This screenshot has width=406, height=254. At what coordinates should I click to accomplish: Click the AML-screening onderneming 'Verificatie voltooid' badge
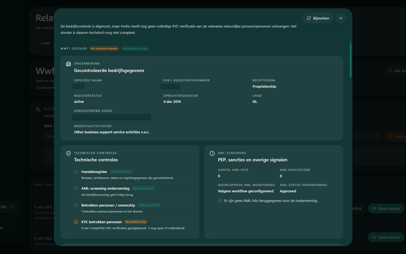pos(143,188)
